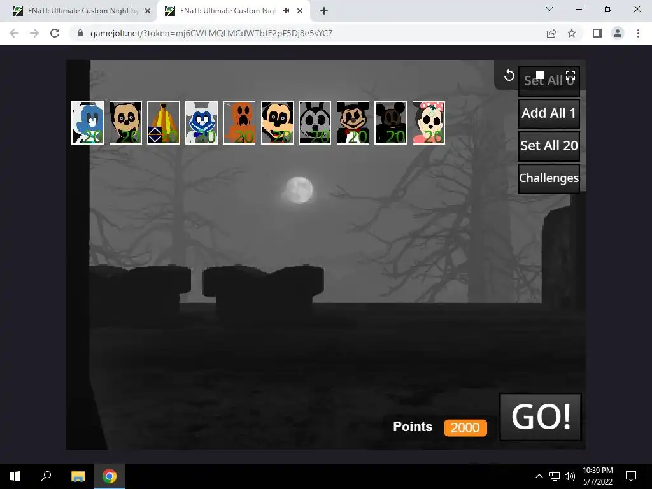652x489 pixels.
Task: Open the Chrome three-dot menu
Action: [x=638, y=33]
